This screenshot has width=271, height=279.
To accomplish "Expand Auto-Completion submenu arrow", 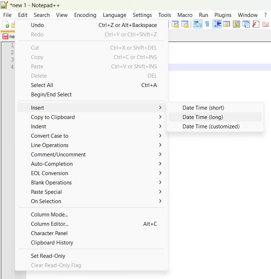I will click(160, 164).
